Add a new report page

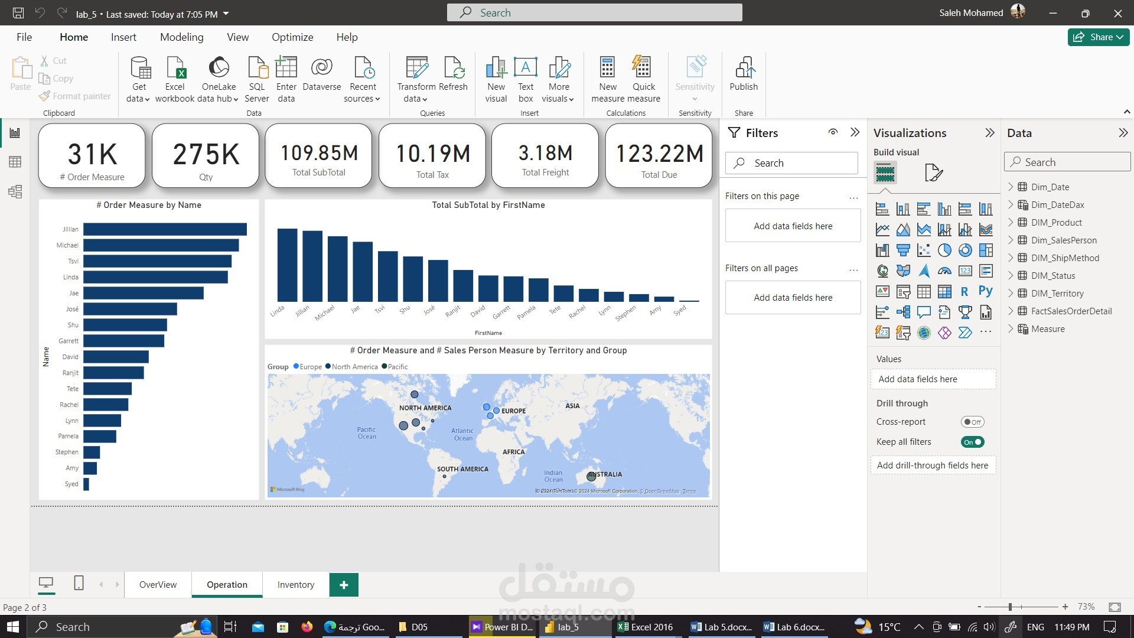coord(344,584)
